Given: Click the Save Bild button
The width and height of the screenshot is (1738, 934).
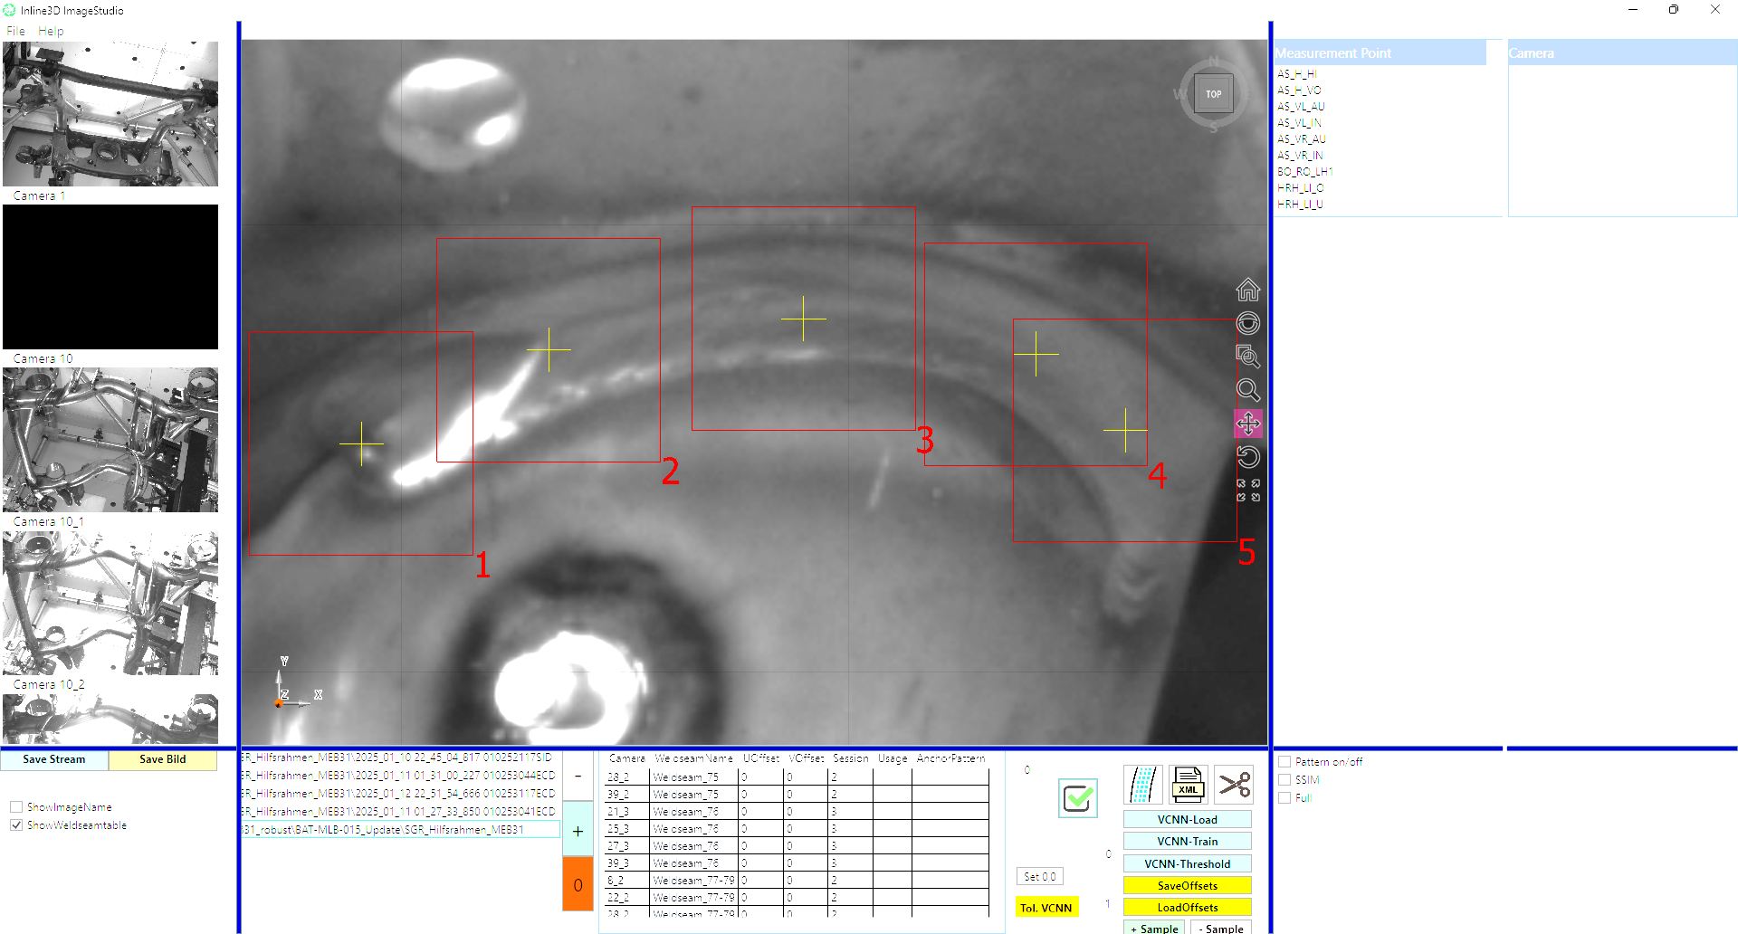Looking at the screenshot, I should tap(163, 760).
